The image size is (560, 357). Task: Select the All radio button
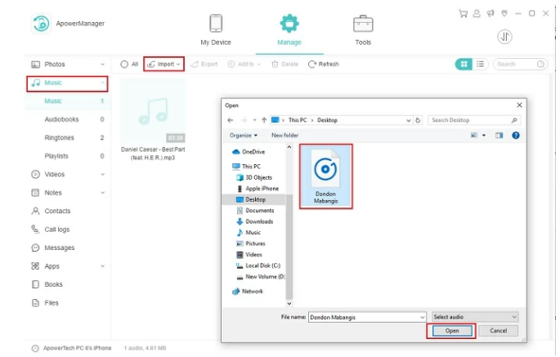pos(124,64)
